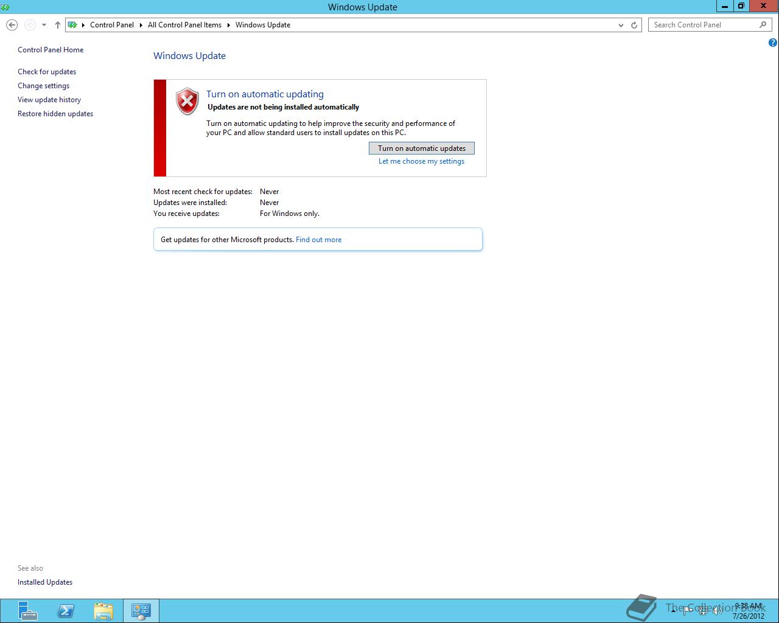Viewport: 779px width, 623px height.
Task: Show hidden tray icons
Action: pyautogui.click(x=673, y=610)
